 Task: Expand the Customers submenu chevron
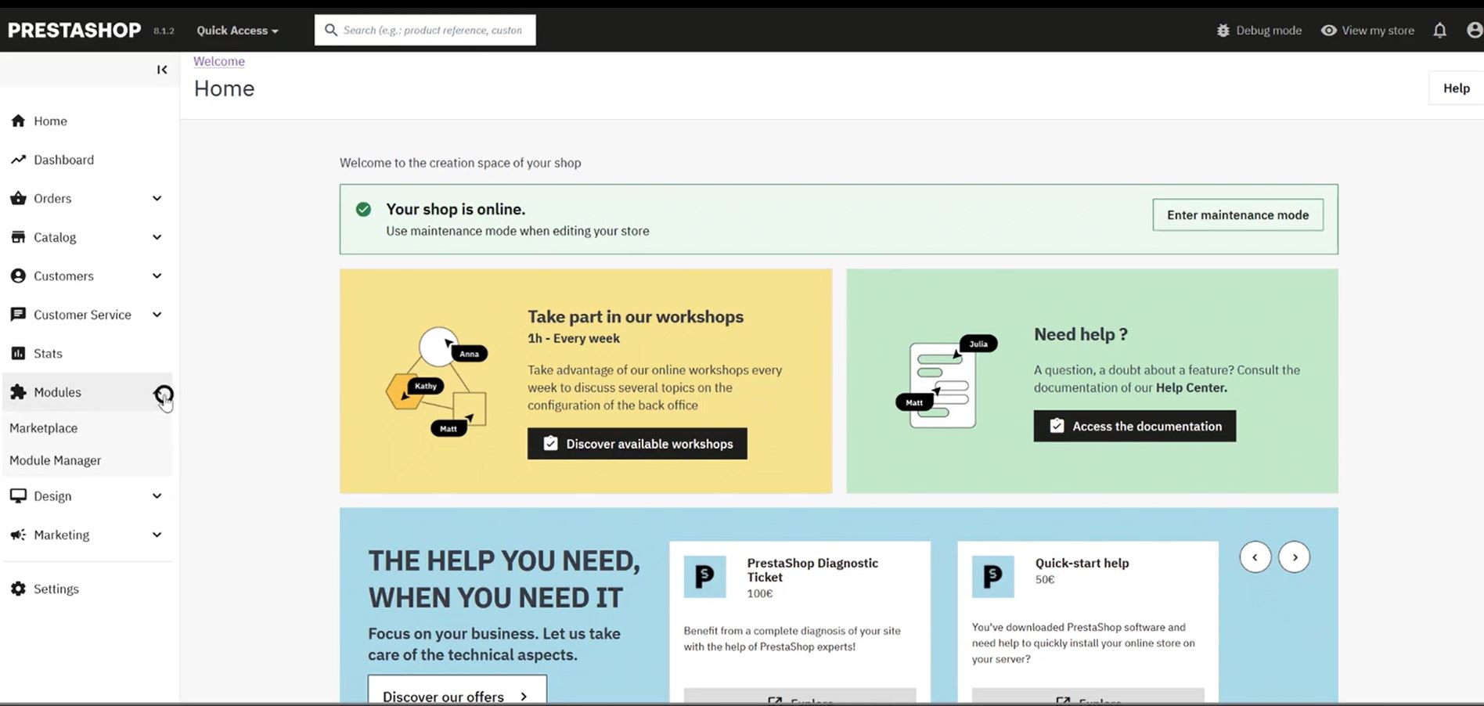click(x=157, y=276)
